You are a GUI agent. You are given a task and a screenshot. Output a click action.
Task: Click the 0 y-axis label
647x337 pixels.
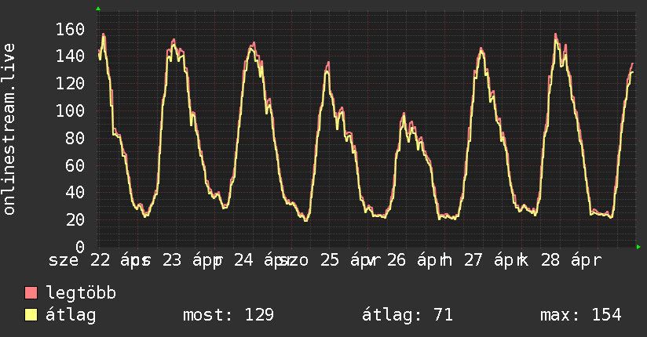click(80, 247)
